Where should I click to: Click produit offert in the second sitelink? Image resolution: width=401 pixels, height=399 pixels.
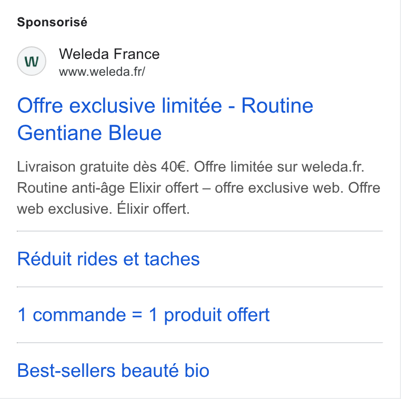click(x=217, y=315)
